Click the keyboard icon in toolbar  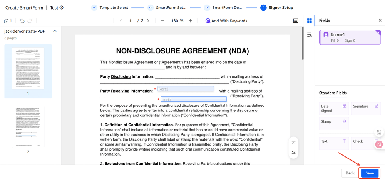coord(296,21)
